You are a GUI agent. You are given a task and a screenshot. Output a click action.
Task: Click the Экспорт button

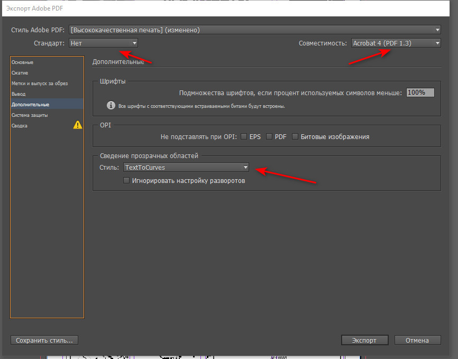pos(364,340)
